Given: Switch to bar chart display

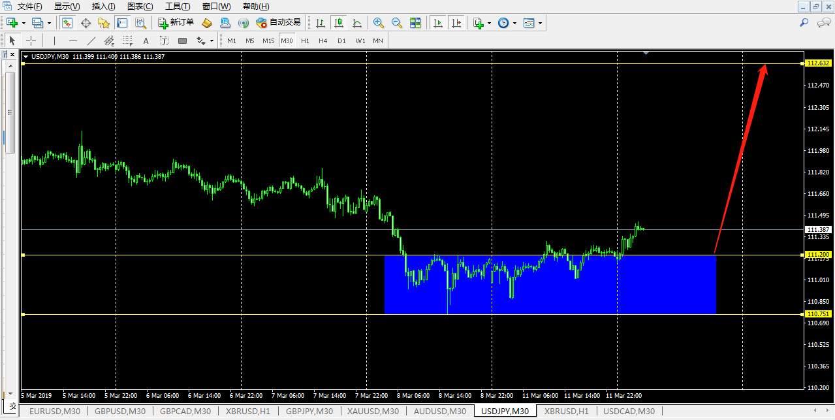Looking at the screenshot, I should [321, 23].
